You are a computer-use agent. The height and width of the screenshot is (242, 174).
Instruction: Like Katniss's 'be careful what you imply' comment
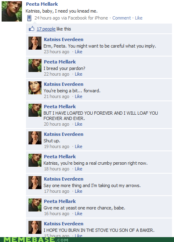pyautogui.click(x=78, y=52)
